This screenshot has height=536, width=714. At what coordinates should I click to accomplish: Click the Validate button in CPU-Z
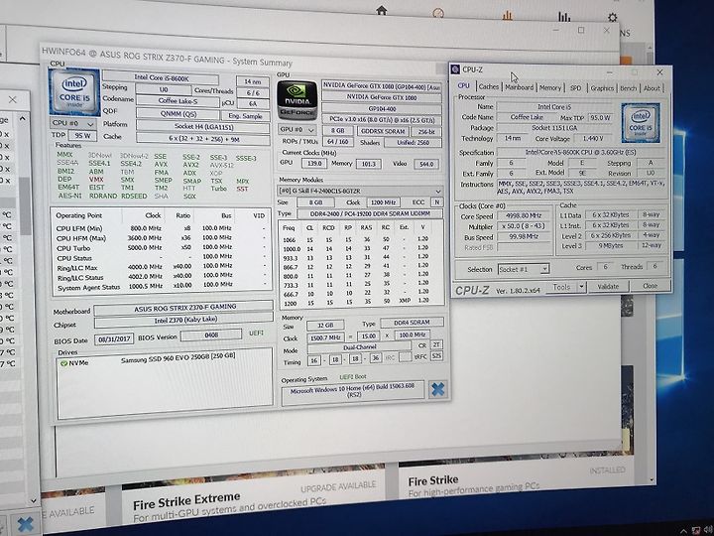(608, 286)
